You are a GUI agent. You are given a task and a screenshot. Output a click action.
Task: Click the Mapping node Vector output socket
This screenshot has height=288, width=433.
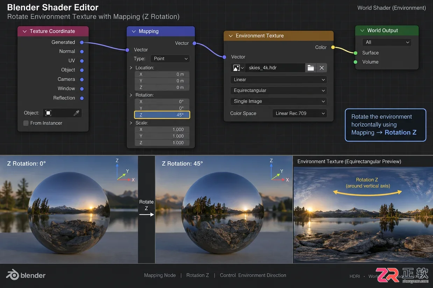(194, 43)
